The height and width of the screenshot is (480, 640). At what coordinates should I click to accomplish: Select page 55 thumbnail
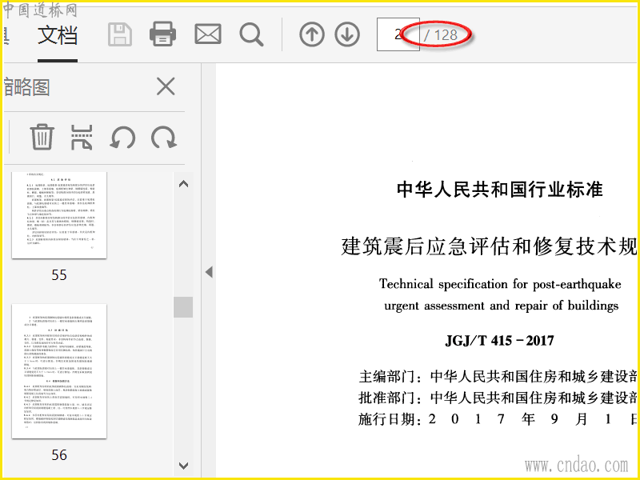pyautogui.click(x=59, y=215)
